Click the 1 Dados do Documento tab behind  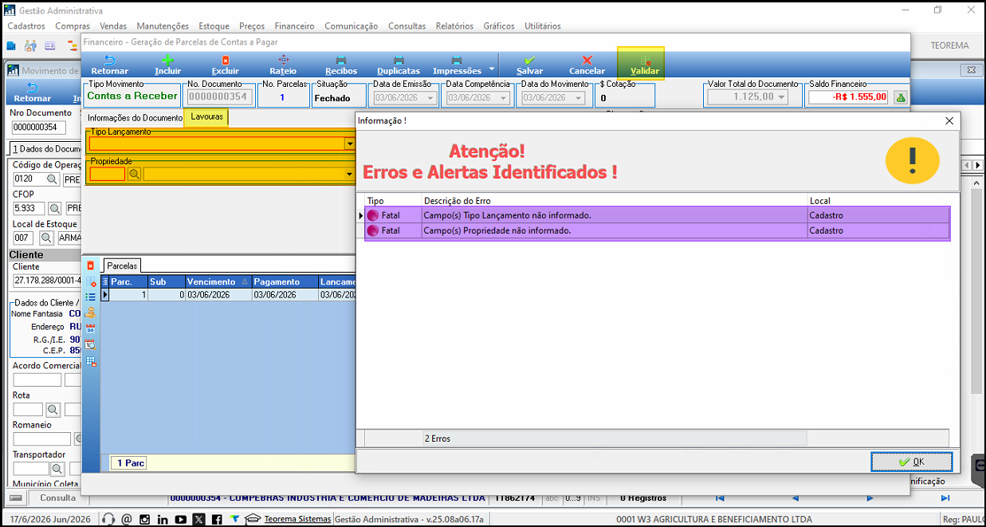(45, 150)
